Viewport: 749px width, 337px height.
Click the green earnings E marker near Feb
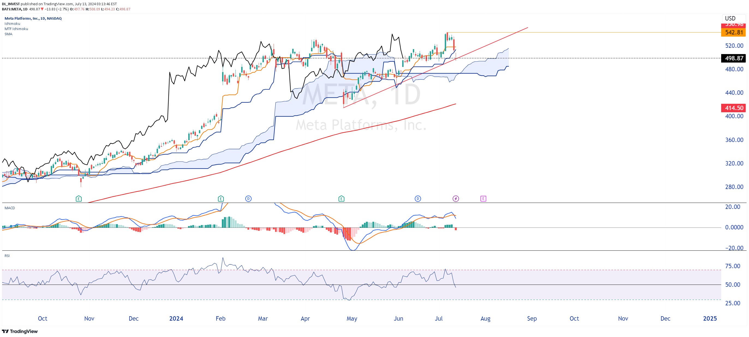tap(221, 199)
